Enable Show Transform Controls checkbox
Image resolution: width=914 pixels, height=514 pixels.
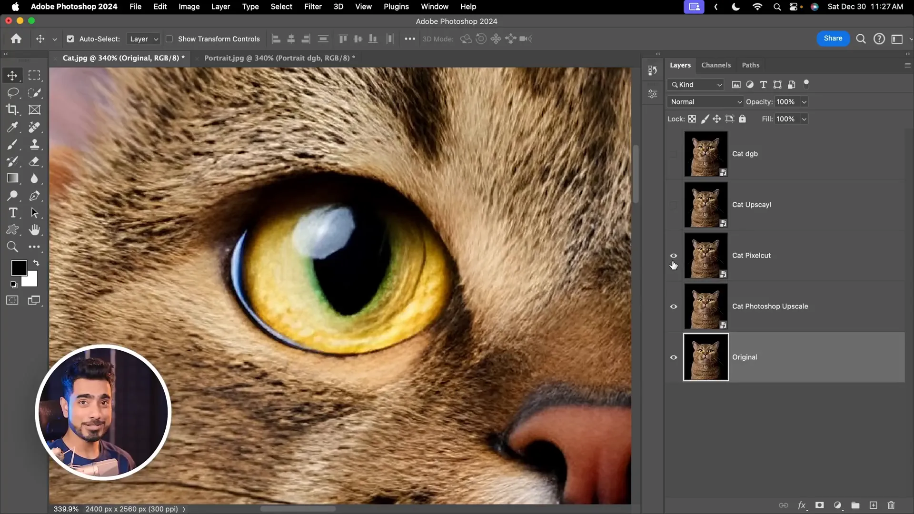pos(169,39)
